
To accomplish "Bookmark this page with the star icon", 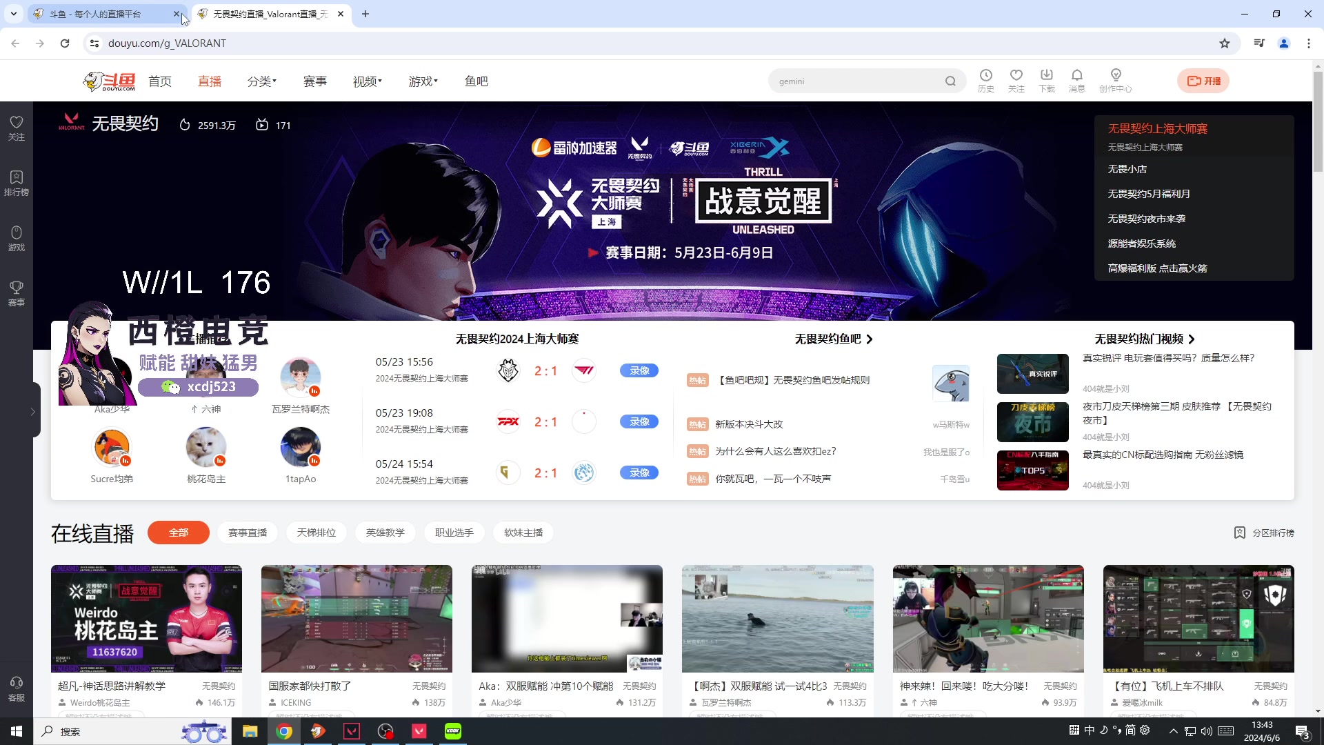I will [x=1225, y=43].
